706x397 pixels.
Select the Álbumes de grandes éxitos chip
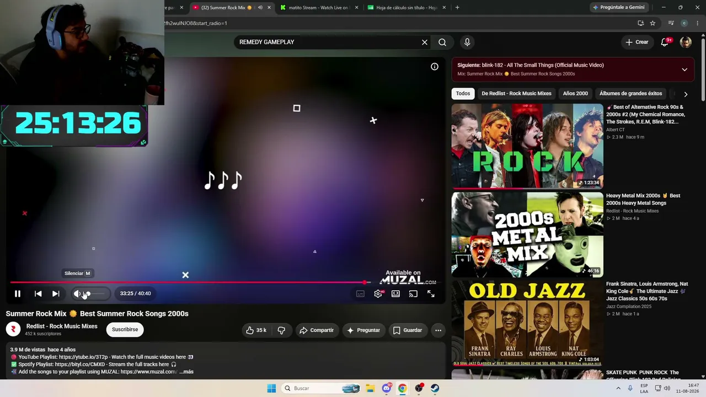pos(630,94)
